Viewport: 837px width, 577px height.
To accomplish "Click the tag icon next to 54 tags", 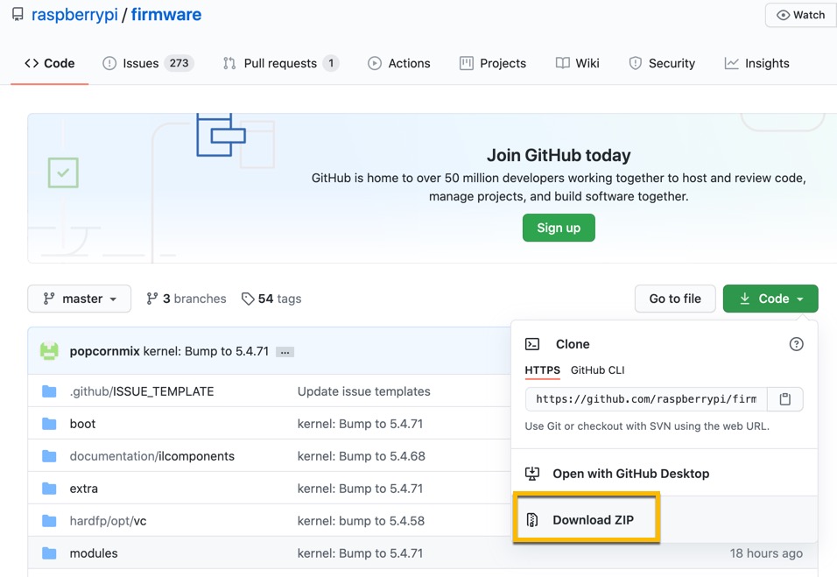I will coord(248,299).
